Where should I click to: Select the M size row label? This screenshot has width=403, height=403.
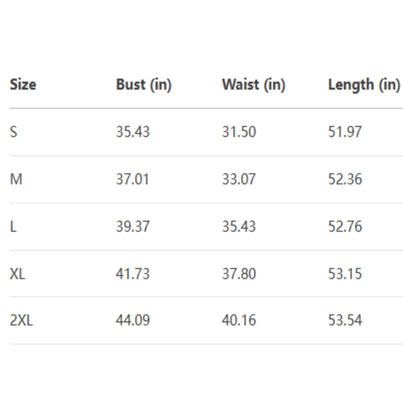point(15,179)
